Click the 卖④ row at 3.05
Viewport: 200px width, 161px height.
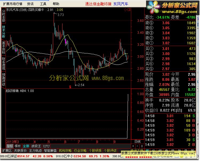pyautogui.click(x=170, y=28)
